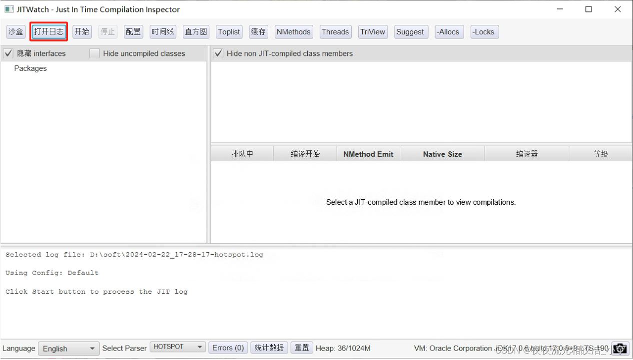
Task: Open the -Allocs report
Action: (x=449, y=32)
